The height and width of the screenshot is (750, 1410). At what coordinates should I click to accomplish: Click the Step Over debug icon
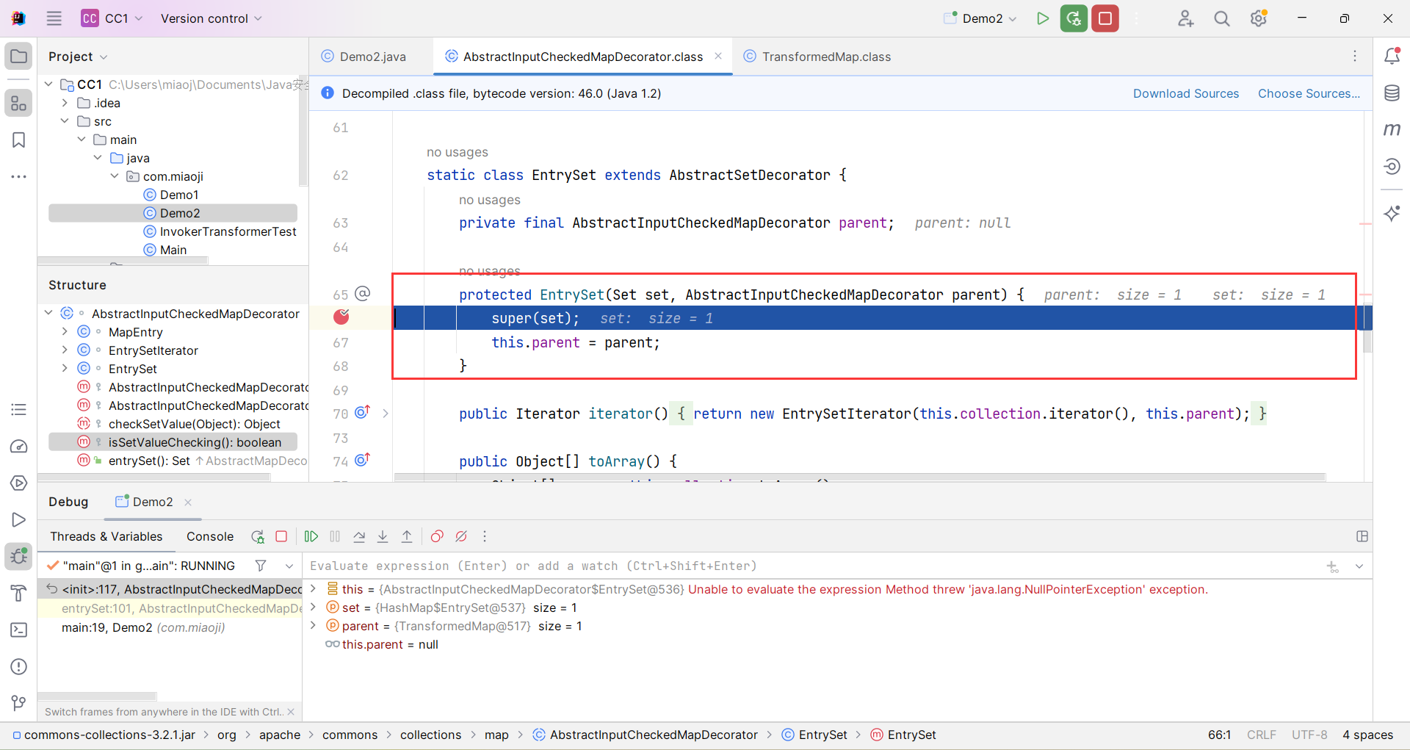click(359, 536)
